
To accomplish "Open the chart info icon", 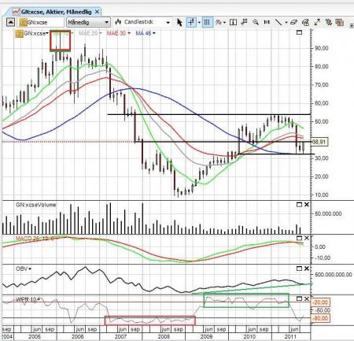I will (233, 22).
